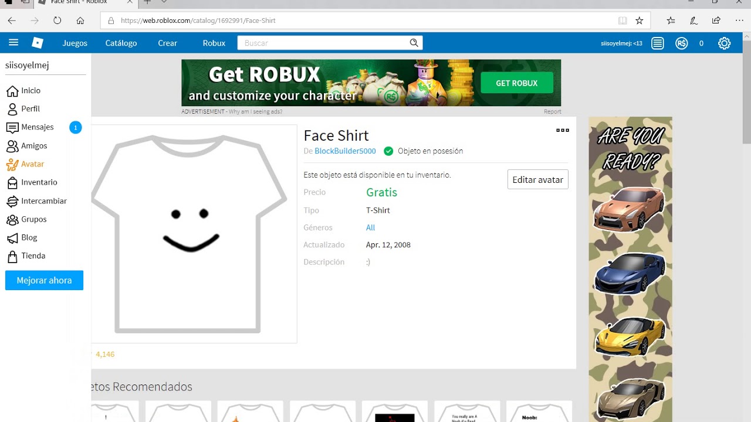Screen dimensions: 751x422
Task: Click the add notes pen icon
Action: pos(694,21)
